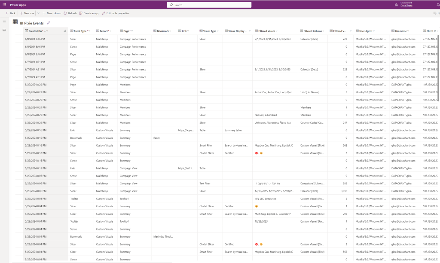Select Create an app command
This screenshot has width=440, height=263.
pos(89,13)
